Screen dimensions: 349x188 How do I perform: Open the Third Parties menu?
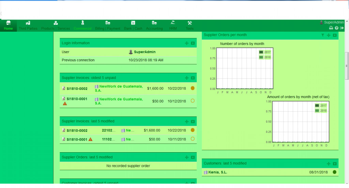coord(29,25)
